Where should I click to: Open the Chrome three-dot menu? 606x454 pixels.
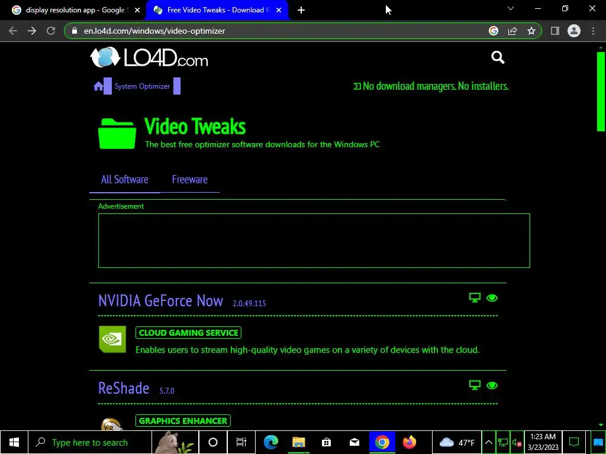tap(593, 31)
